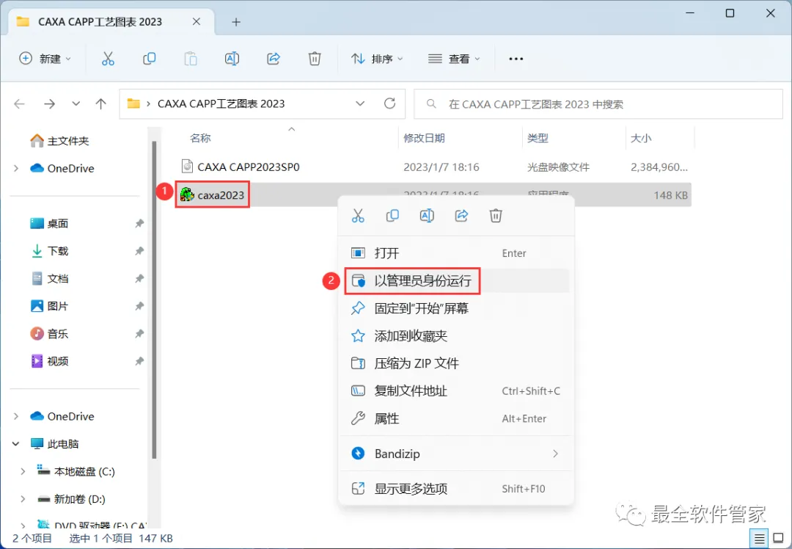Click the 光盘映像文件 type cell

(x=558, y=167)
